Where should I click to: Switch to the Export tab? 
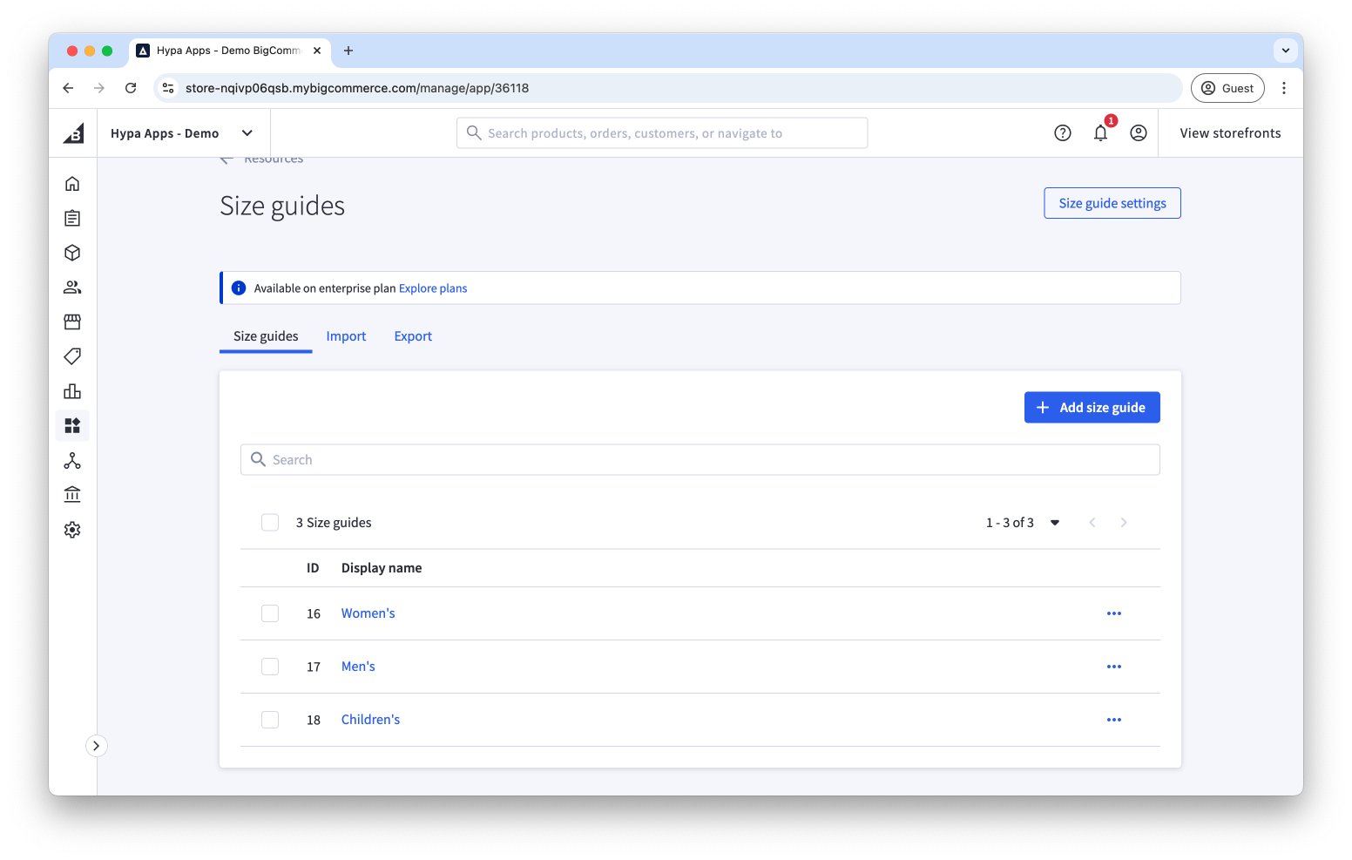tap(413, 336)
